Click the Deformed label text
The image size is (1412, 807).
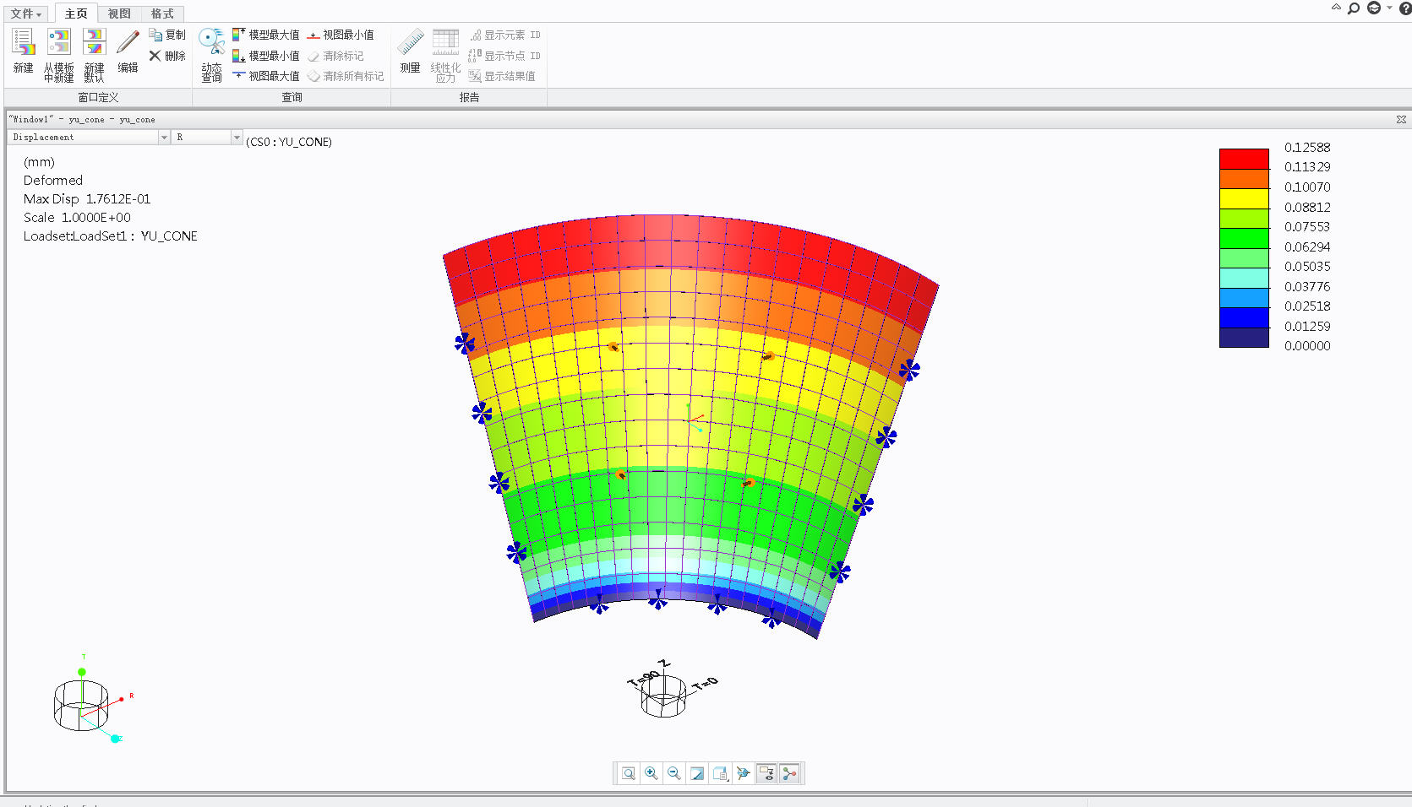point(53,180)
